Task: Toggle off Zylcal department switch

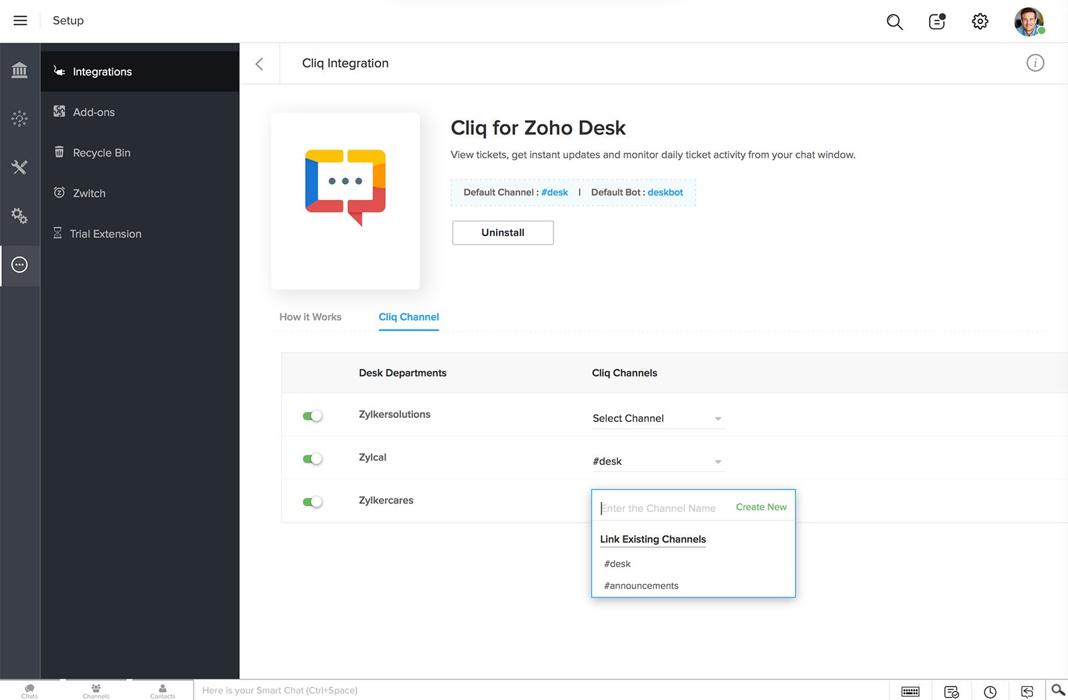Action: click(x=312, y=459)
